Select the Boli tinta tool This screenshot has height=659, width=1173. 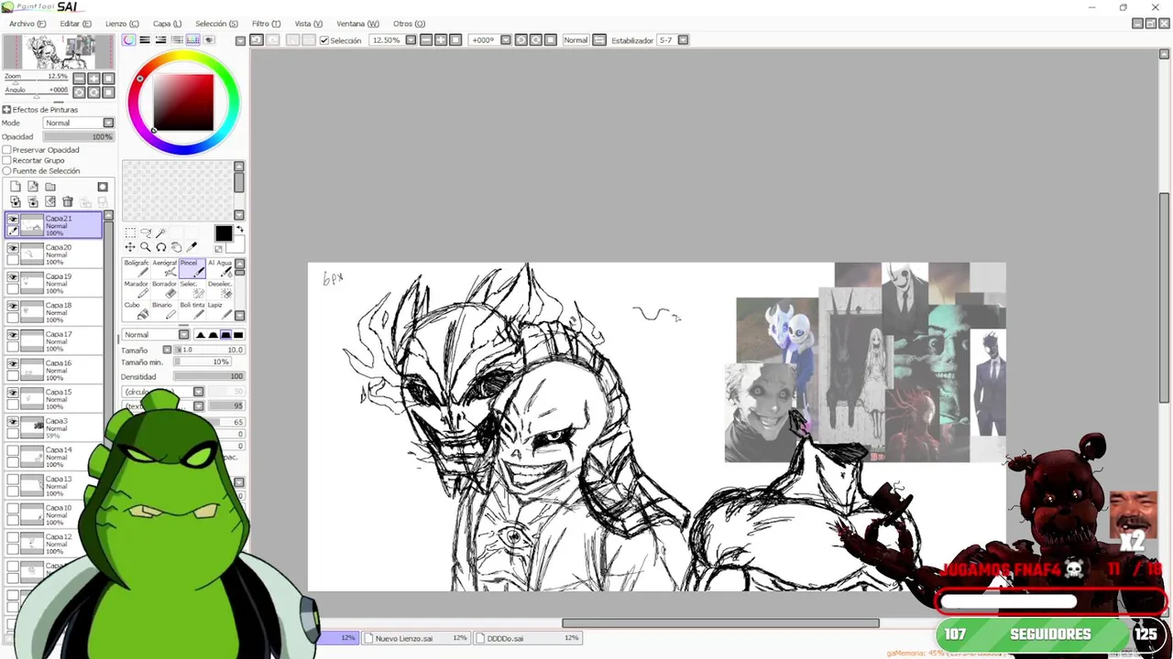tap(192, 311)
